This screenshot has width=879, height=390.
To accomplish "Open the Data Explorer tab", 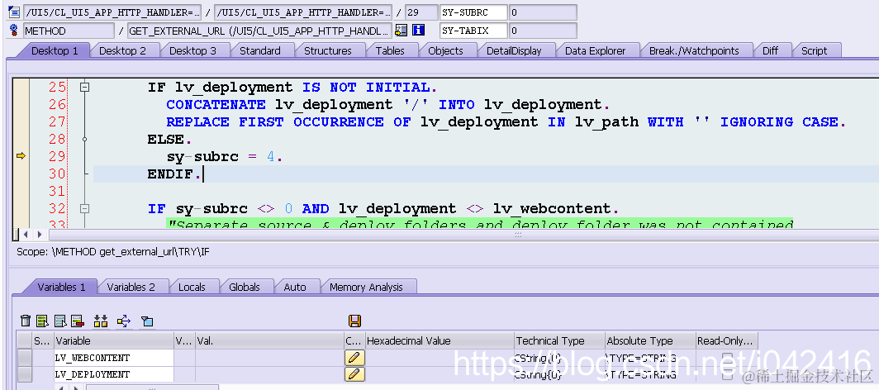I will (596, 50).
